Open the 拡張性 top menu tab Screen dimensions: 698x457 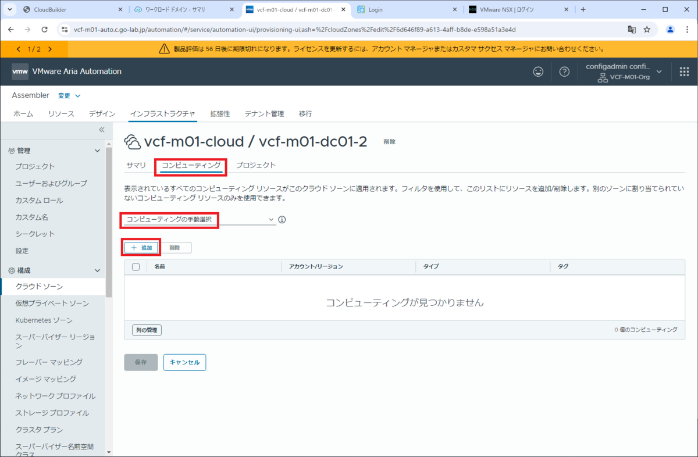coord(220,114)
